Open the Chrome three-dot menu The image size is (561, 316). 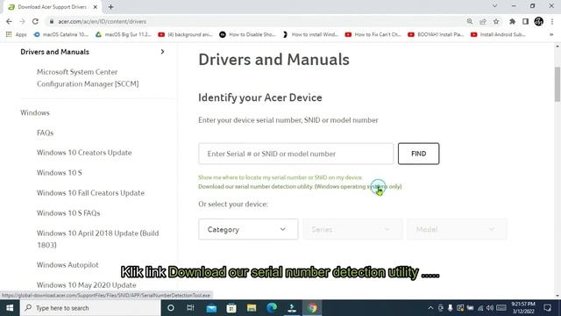[552, 21]
